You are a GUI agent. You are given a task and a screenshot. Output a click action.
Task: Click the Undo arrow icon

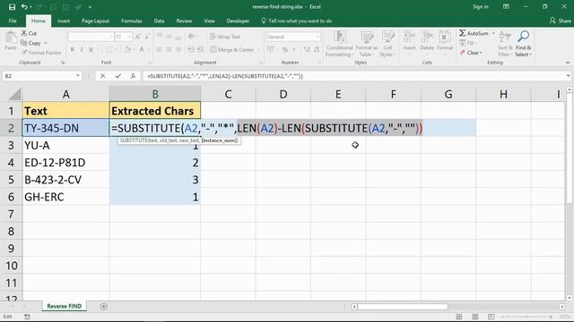pyautogui.click(x=24, y=6)
